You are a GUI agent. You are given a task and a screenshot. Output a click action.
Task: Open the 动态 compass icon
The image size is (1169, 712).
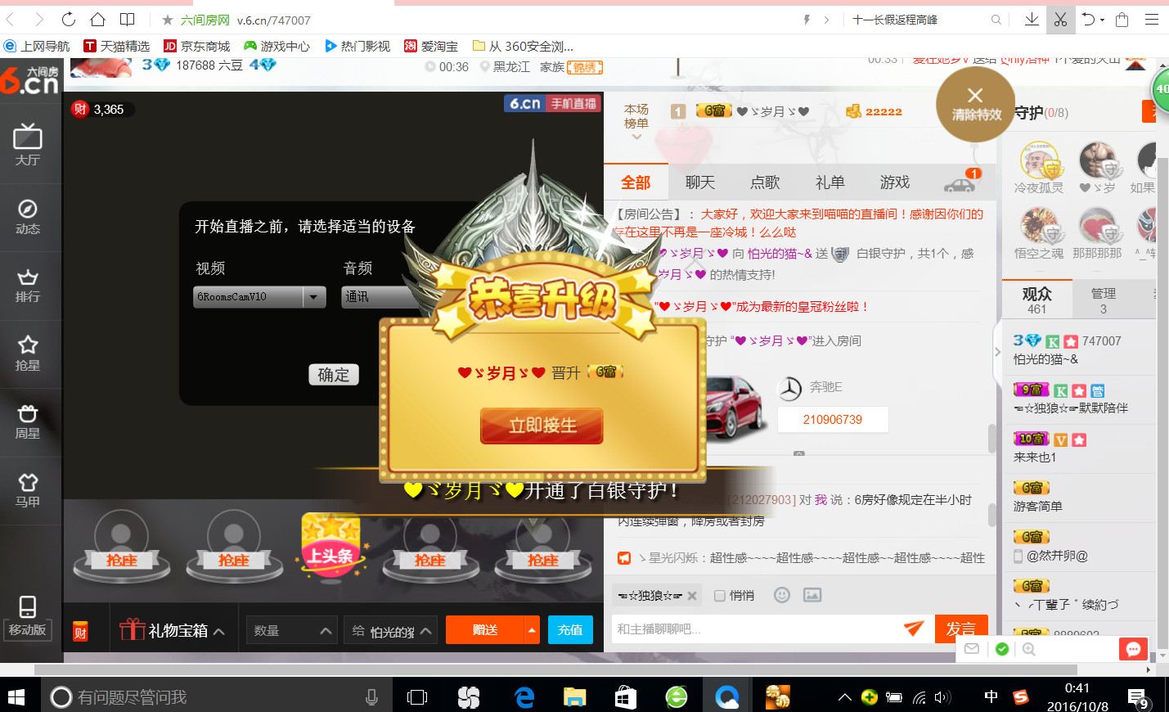click(28, 216)
